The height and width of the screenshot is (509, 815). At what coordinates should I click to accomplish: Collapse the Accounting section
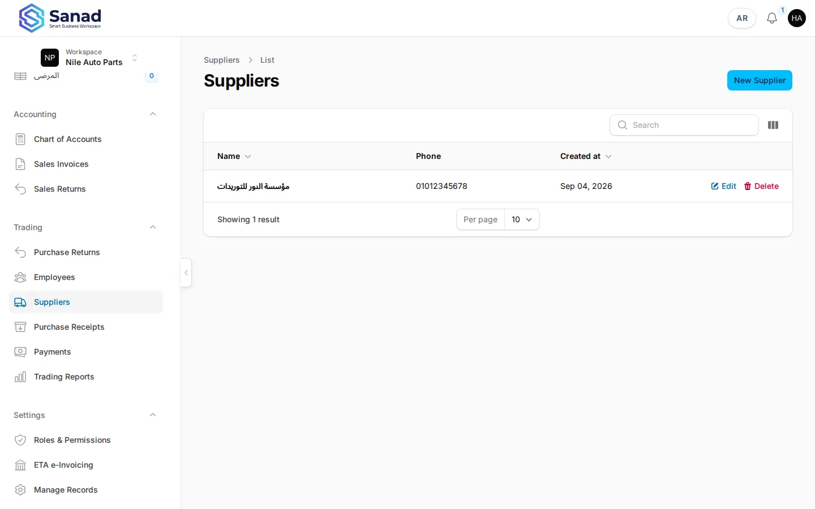point(153,114)
